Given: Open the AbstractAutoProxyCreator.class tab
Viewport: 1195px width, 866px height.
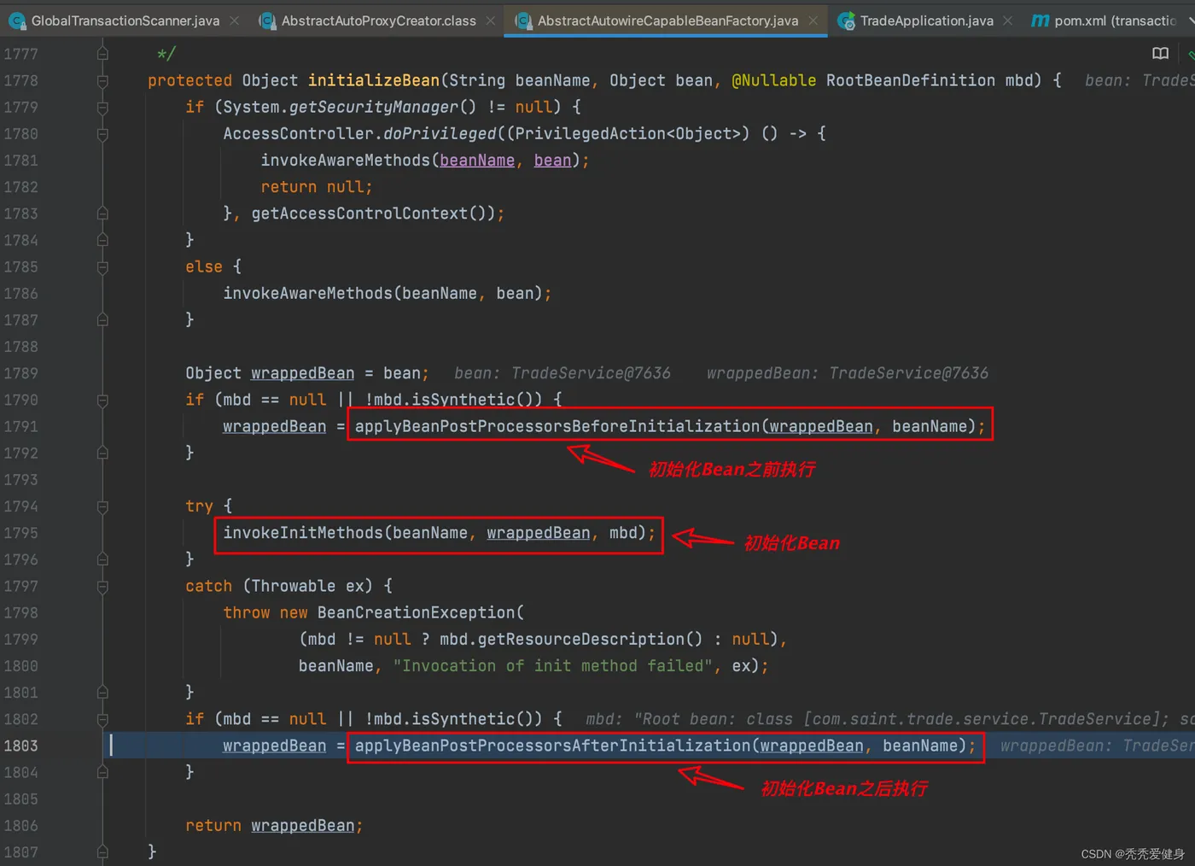Looking at the screenshot, I should [x=378, y=20].
